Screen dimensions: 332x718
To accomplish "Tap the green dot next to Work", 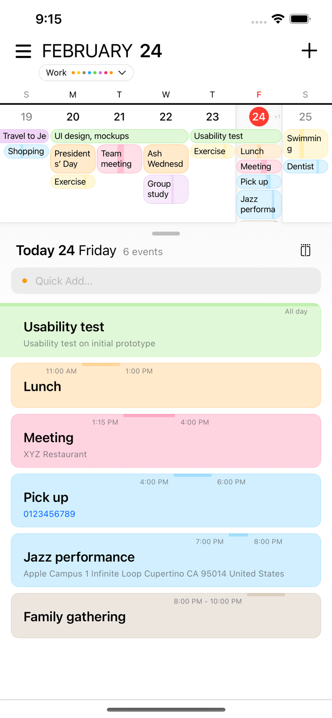I will 95,72.
